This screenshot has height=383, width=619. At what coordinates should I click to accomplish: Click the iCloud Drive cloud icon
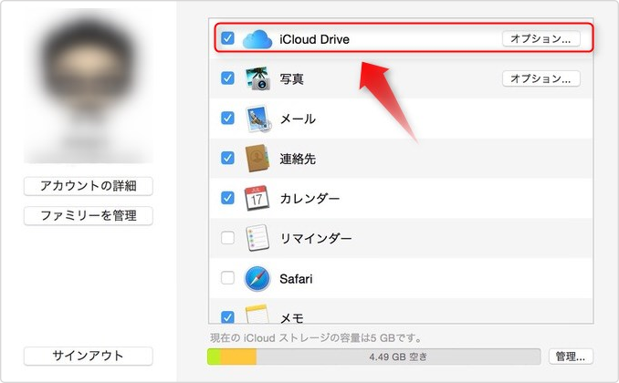click(257, 39)
